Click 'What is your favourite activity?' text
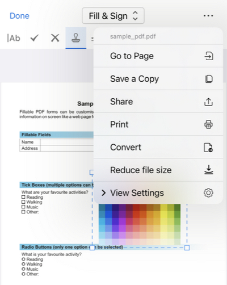 [52, 254]
